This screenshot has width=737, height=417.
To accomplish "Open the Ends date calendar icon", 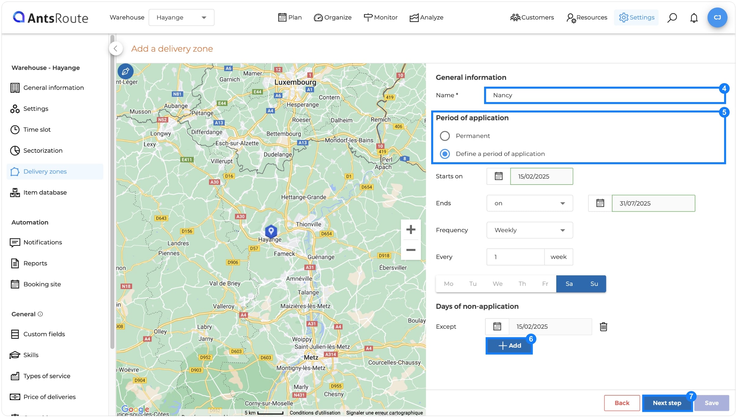I will [x=600, y=203].
